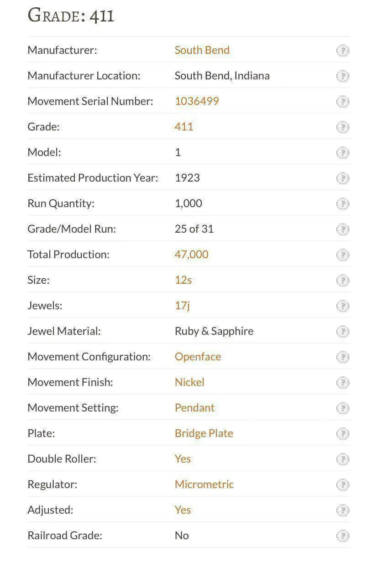Open the Openface configuration link
Viewport: 378px width, 562px height.
coord(198,357)
